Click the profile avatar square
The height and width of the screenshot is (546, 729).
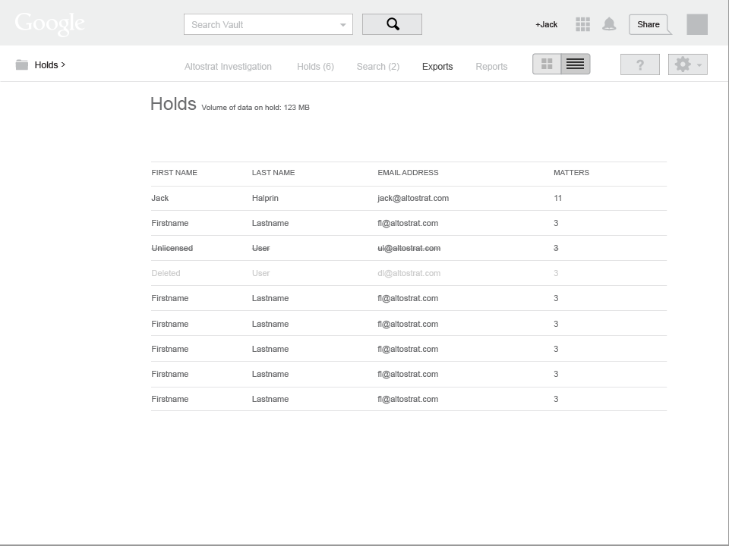(x=697, y=24)
